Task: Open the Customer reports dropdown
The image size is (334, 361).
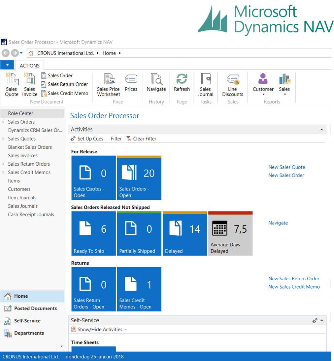Action: click(x=263, y=85)
